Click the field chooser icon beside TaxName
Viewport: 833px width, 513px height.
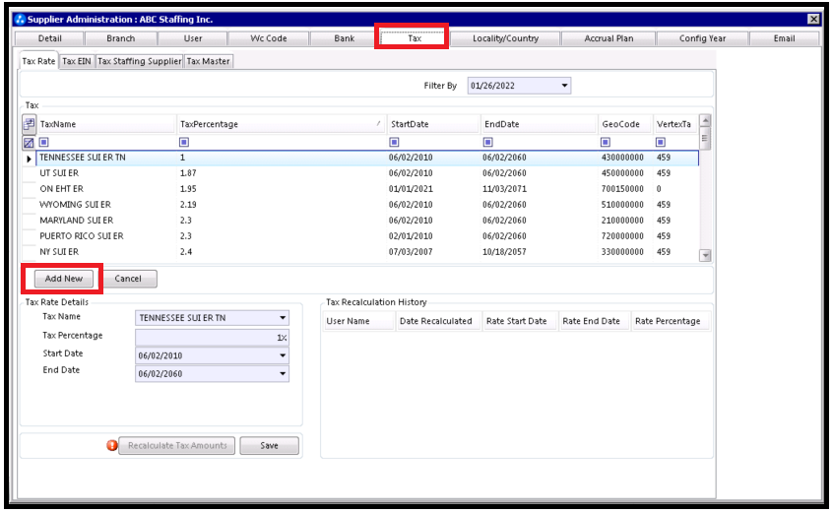[x=29, y=124]
